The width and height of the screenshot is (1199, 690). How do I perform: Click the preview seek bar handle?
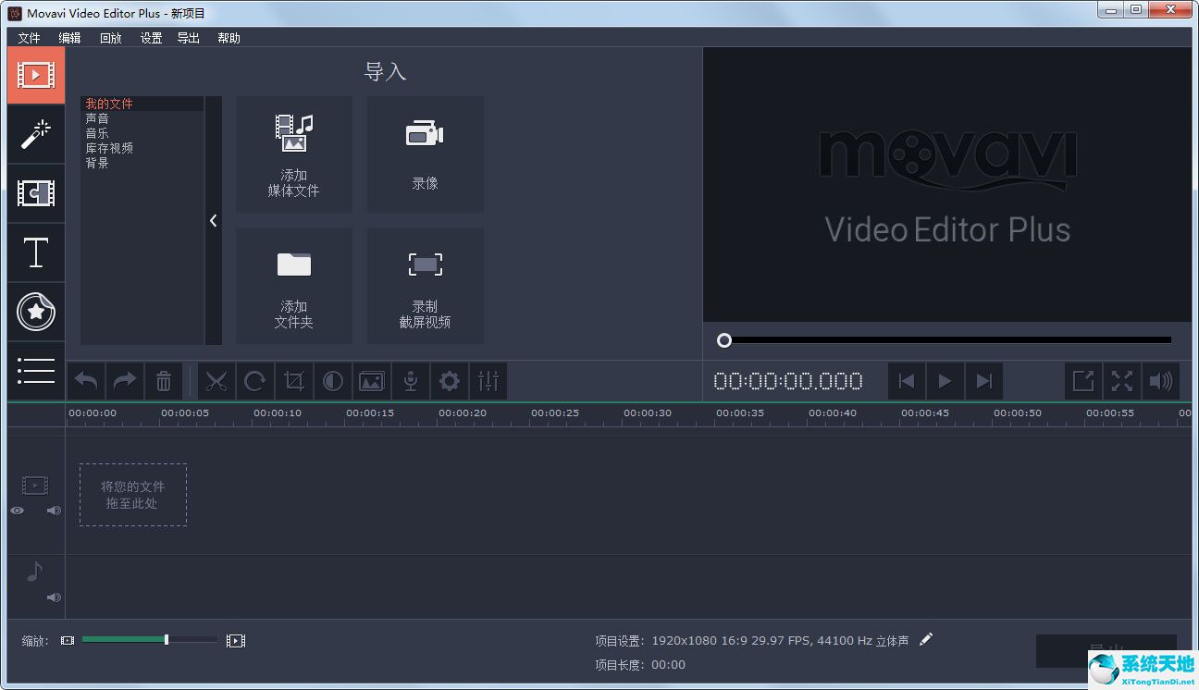pyautogui.click(x=724, y=340)
